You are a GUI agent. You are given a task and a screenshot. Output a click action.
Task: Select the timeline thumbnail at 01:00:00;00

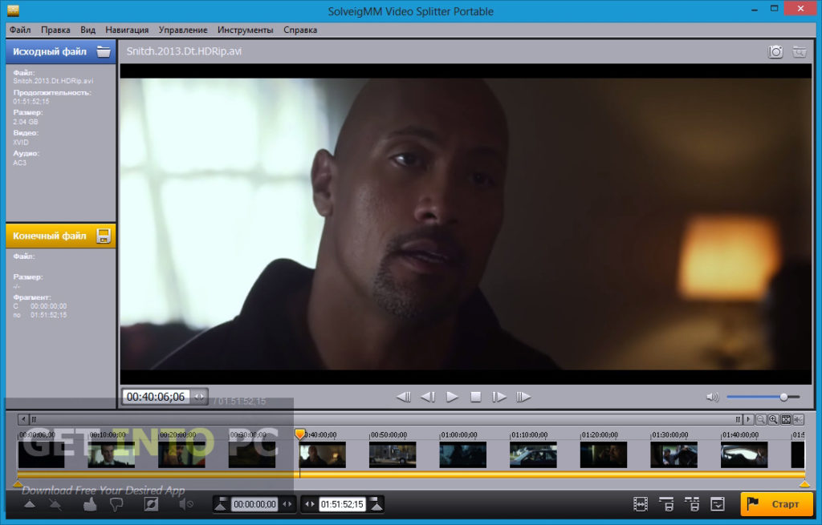tap(463, 454)
